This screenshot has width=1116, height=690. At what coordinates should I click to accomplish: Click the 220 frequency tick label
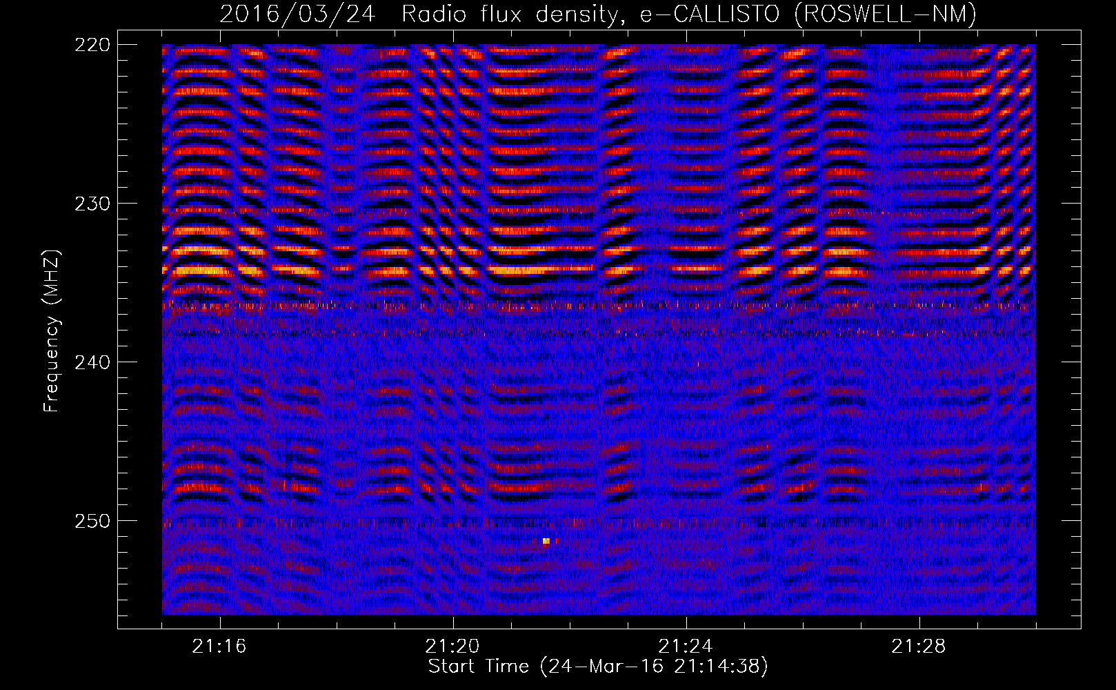pos(92,45)
